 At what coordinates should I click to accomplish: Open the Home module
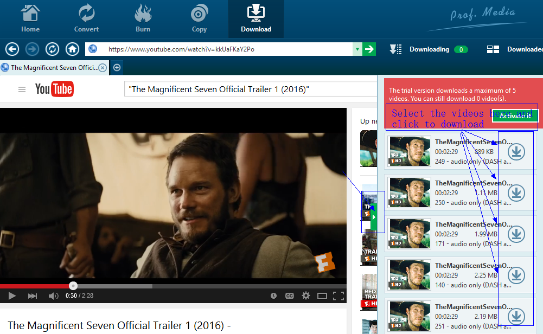[x=30, y=19]
